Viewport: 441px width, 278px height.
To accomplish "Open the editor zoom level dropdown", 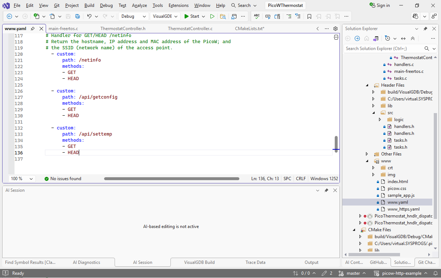I will [22, 179].
